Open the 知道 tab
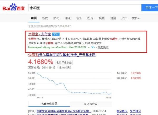This screenshot has width=158, height=115. point(68,18)
